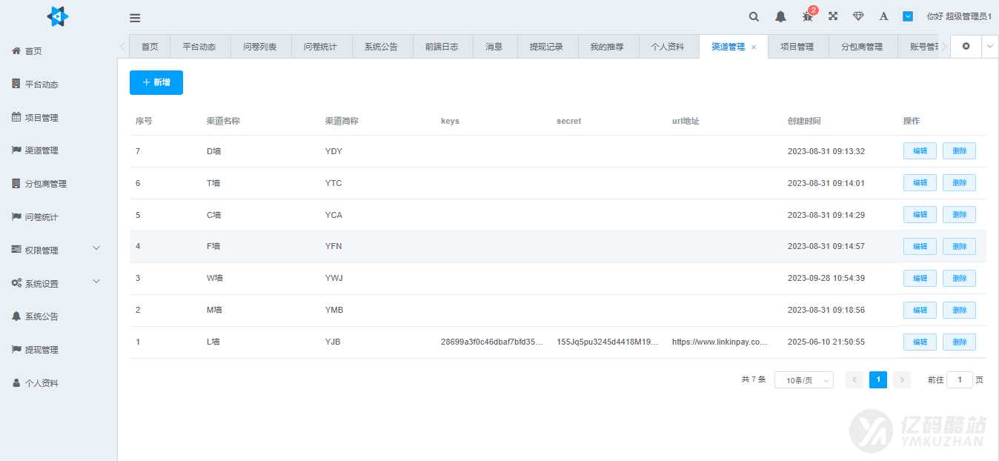999x461 pixels.
Task: Edit the M墙 channel row
Action: click(920, 311)
